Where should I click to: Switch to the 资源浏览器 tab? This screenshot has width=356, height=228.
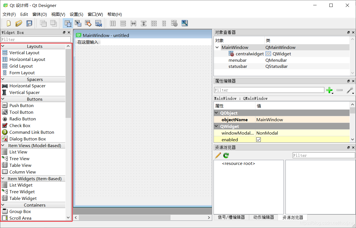tap(293, 217)
